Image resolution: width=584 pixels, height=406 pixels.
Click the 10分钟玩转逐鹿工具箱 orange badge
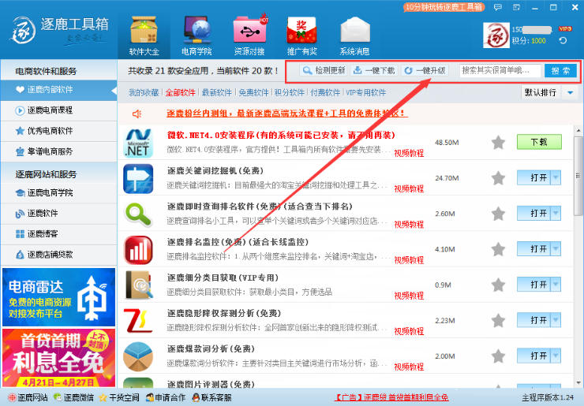pos(444,7)
